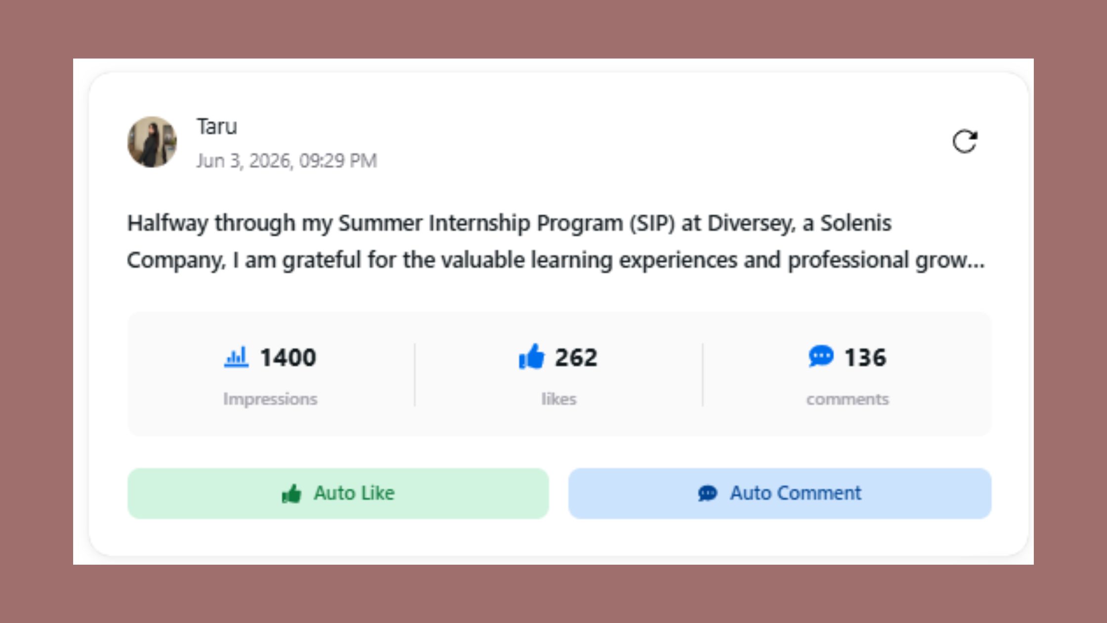The width and height of the screenshot is (1107, 623).
Task: Open the Taru author name
Action: click(x=217, y=127)
